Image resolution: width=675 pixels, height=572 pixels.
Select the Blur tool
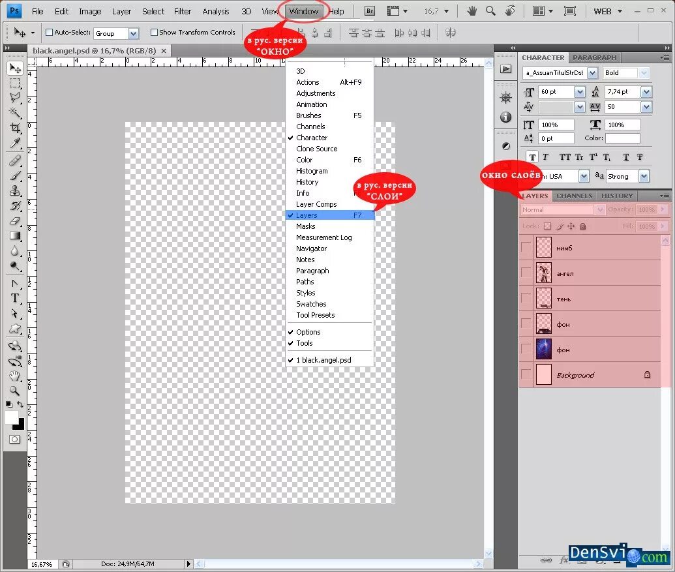(x=15, y=250)
